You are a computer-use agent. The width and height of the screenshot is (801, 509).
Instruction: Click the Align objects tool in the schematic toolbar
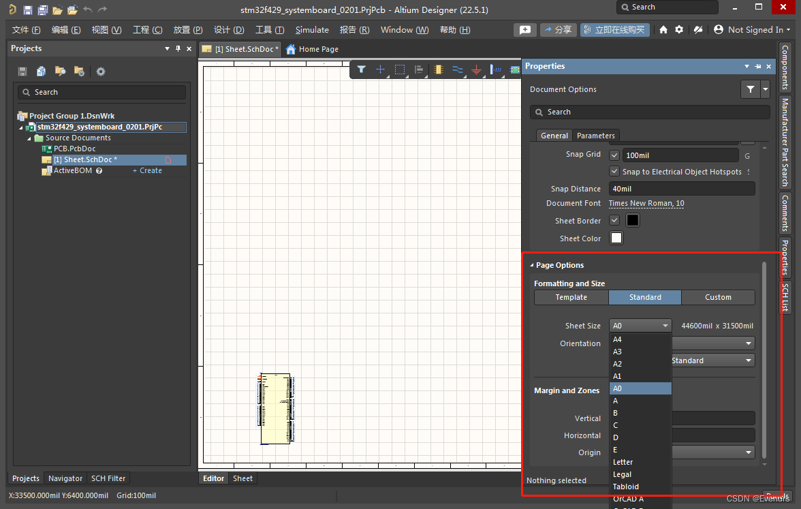(x=419, y=70)
